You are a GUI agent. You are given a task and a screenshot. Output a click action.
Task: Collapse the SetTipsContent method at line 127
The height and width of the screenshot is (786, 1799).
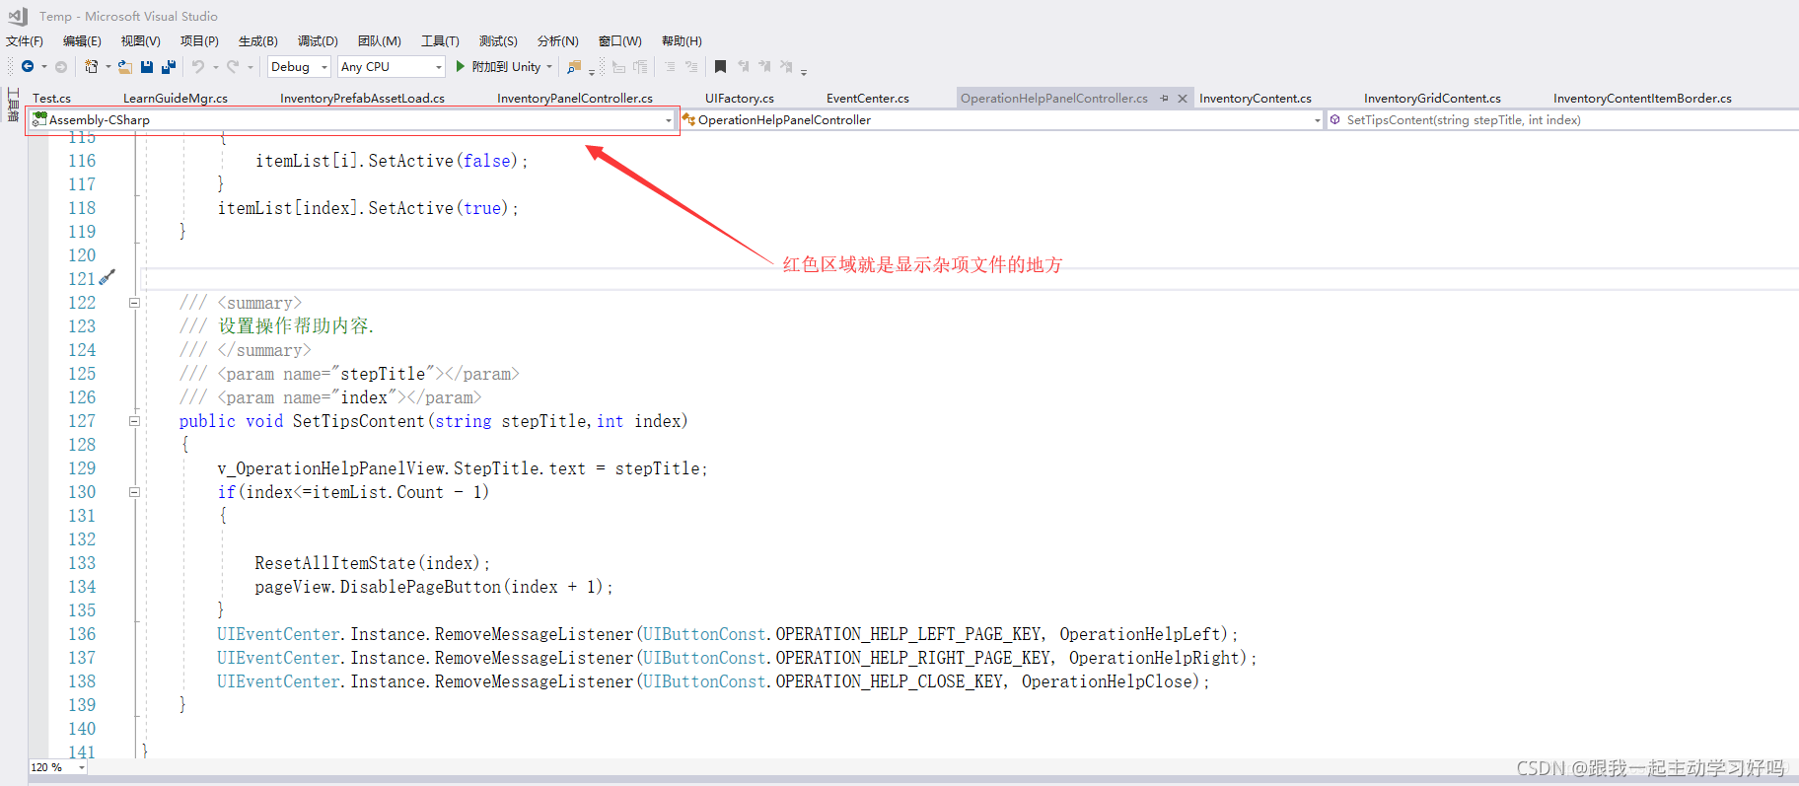[x=134, y=421]
